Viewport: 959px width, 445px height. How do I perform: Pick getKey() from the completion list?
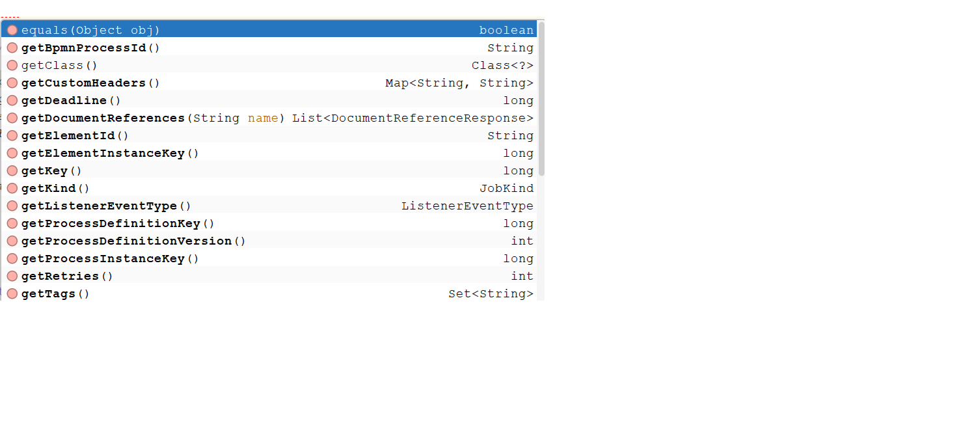[51, 171]
